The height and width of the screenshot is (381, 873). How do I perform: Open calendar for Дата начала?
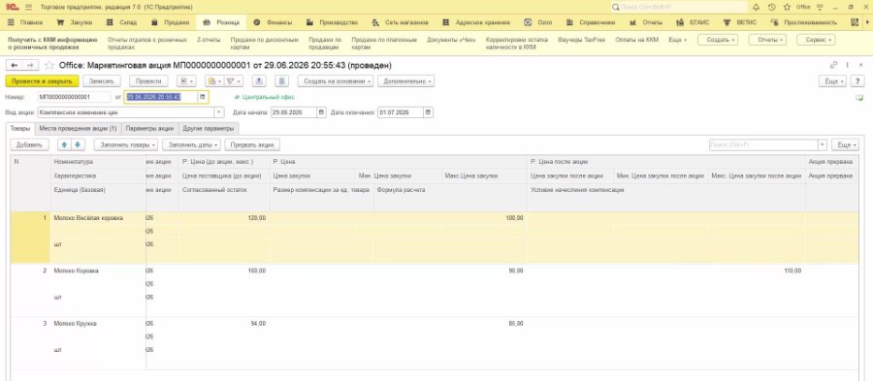click(321, 112)
